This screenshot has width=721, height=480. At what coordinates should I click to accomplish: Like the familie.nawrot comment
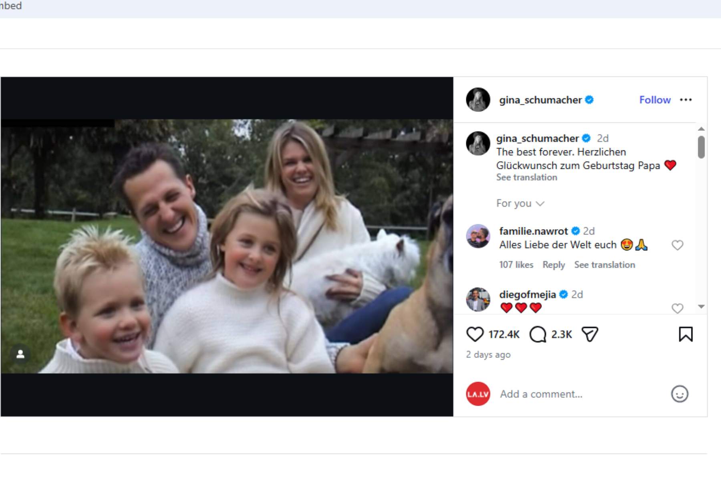(x=677, y=245)
